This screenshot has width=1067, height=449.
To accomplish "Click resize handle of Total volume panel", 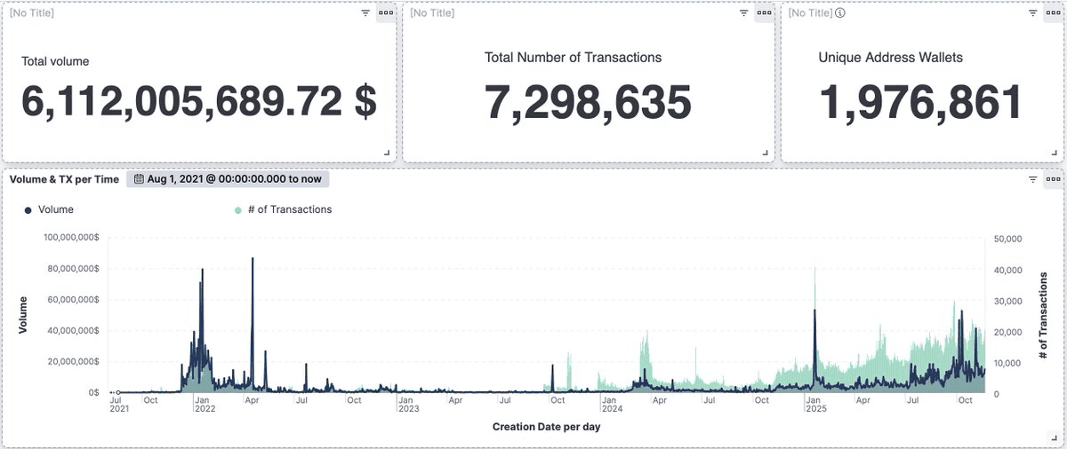I will coord(387,154).
